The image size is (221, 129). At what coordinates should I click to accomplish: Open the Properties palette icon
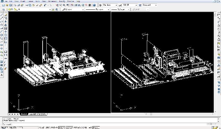pyautogui.click(x=72, y=5)
